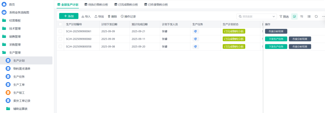Expand the 销售管理 folder label

click(x=15, y=37)
